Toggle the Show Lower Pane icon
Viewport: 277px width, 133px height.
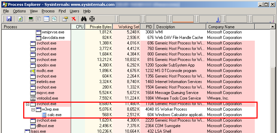(x=46, y=19)
